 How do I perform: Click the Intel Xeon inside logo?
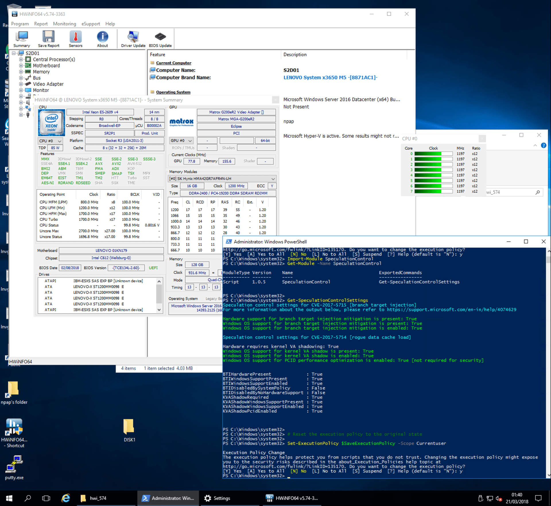click(52, 122)
